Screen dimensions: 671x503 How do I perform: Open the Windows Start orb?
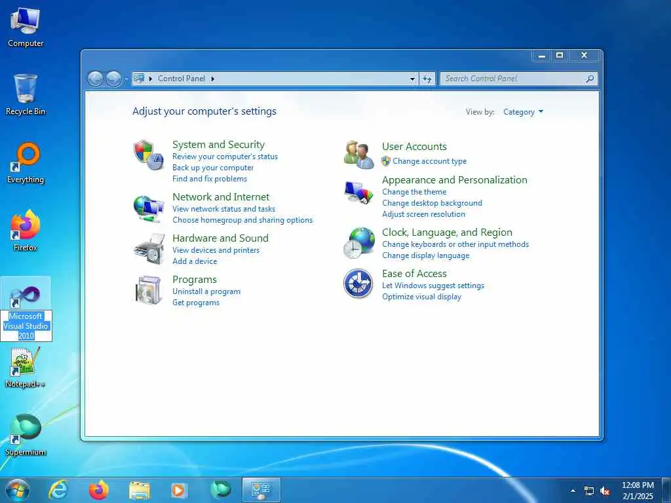coord(18,490)
